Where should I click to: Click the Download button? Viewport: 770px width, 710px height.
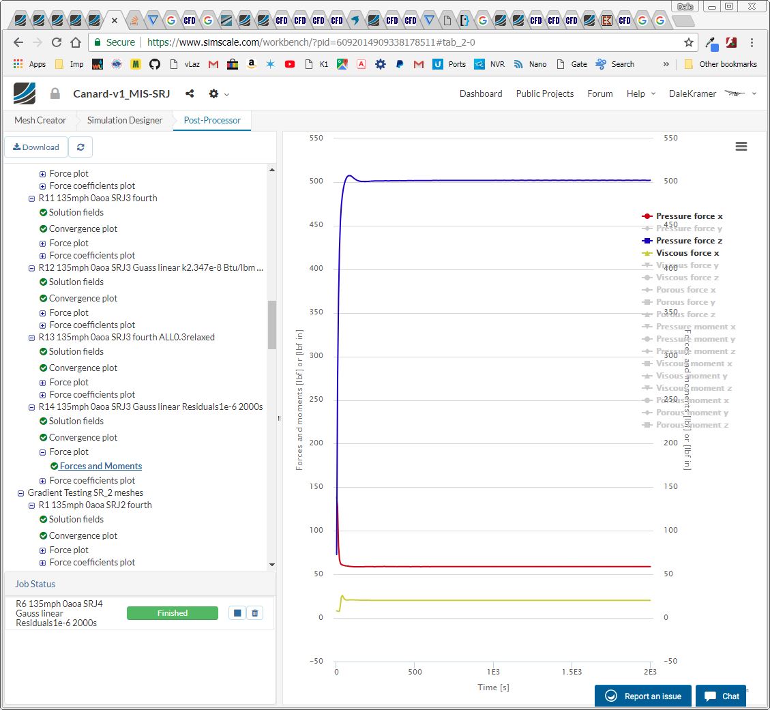36,147
